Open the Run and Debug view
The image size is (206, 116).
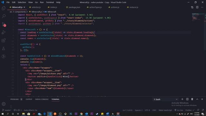point(4,32)
